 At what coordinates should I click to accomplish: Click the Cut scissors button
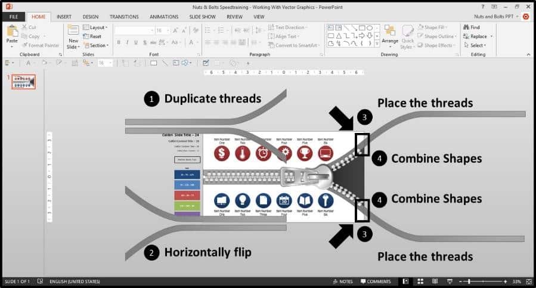(x=29, y=27)
